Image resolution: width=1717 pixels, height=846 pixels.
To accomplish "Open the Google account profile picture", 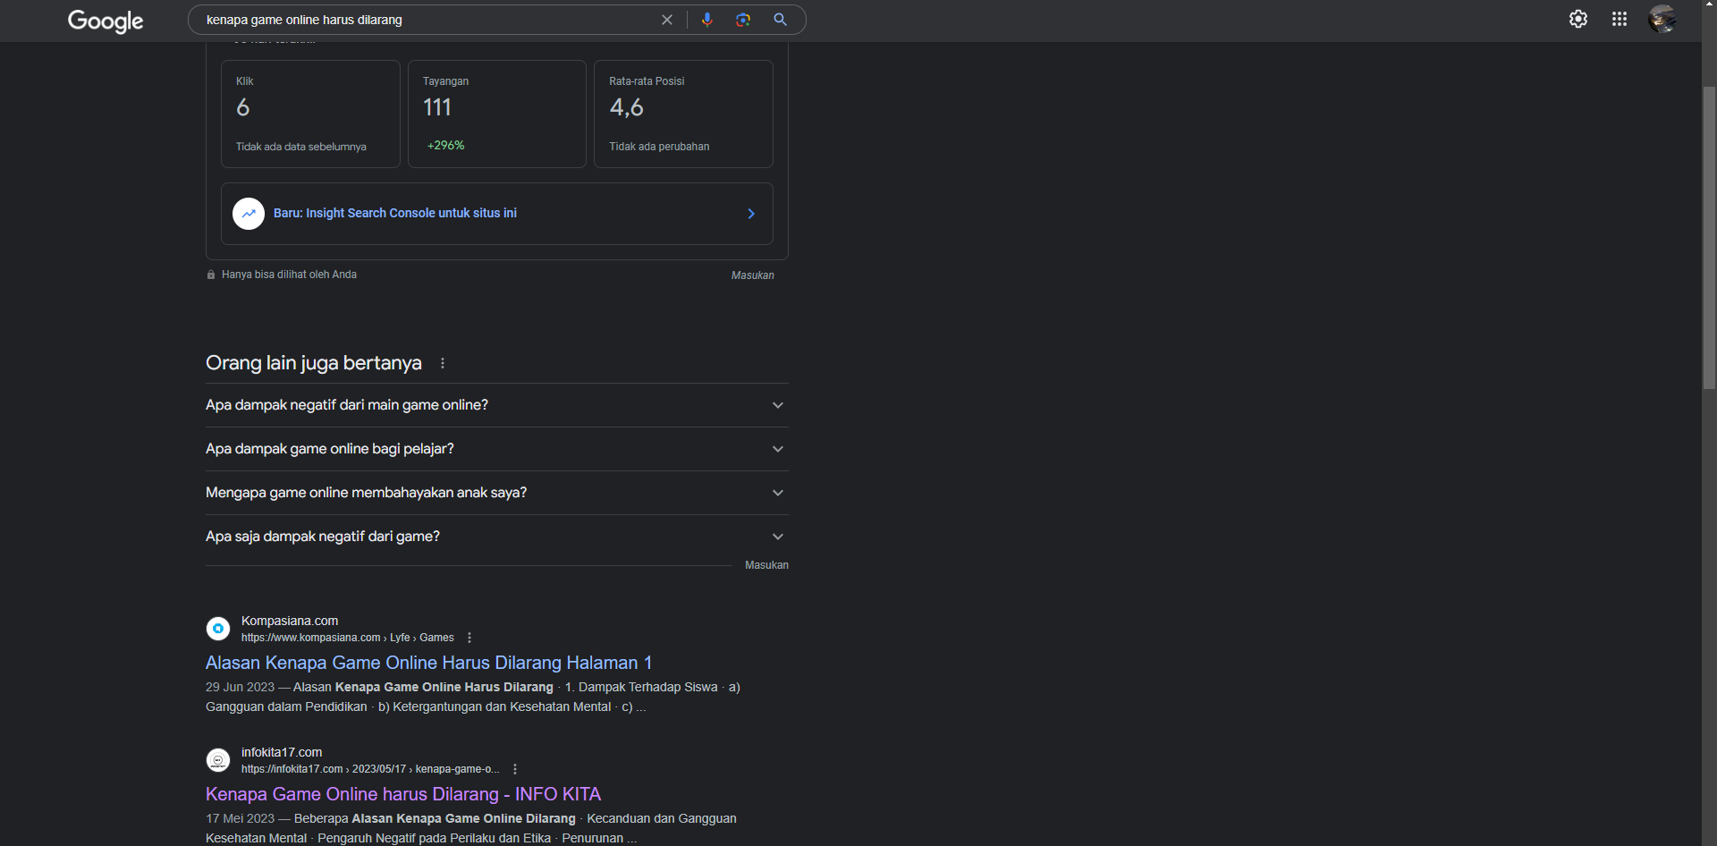I will click(x=1662, y=19).
